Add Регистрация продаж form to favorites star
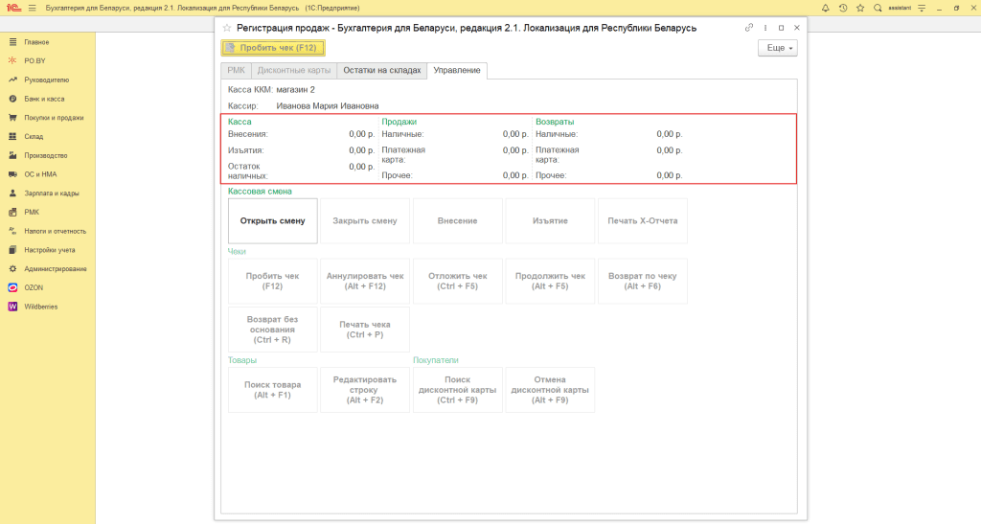This screenshot has width=981, height=524. pyautogui.click(x=227, y=28)
